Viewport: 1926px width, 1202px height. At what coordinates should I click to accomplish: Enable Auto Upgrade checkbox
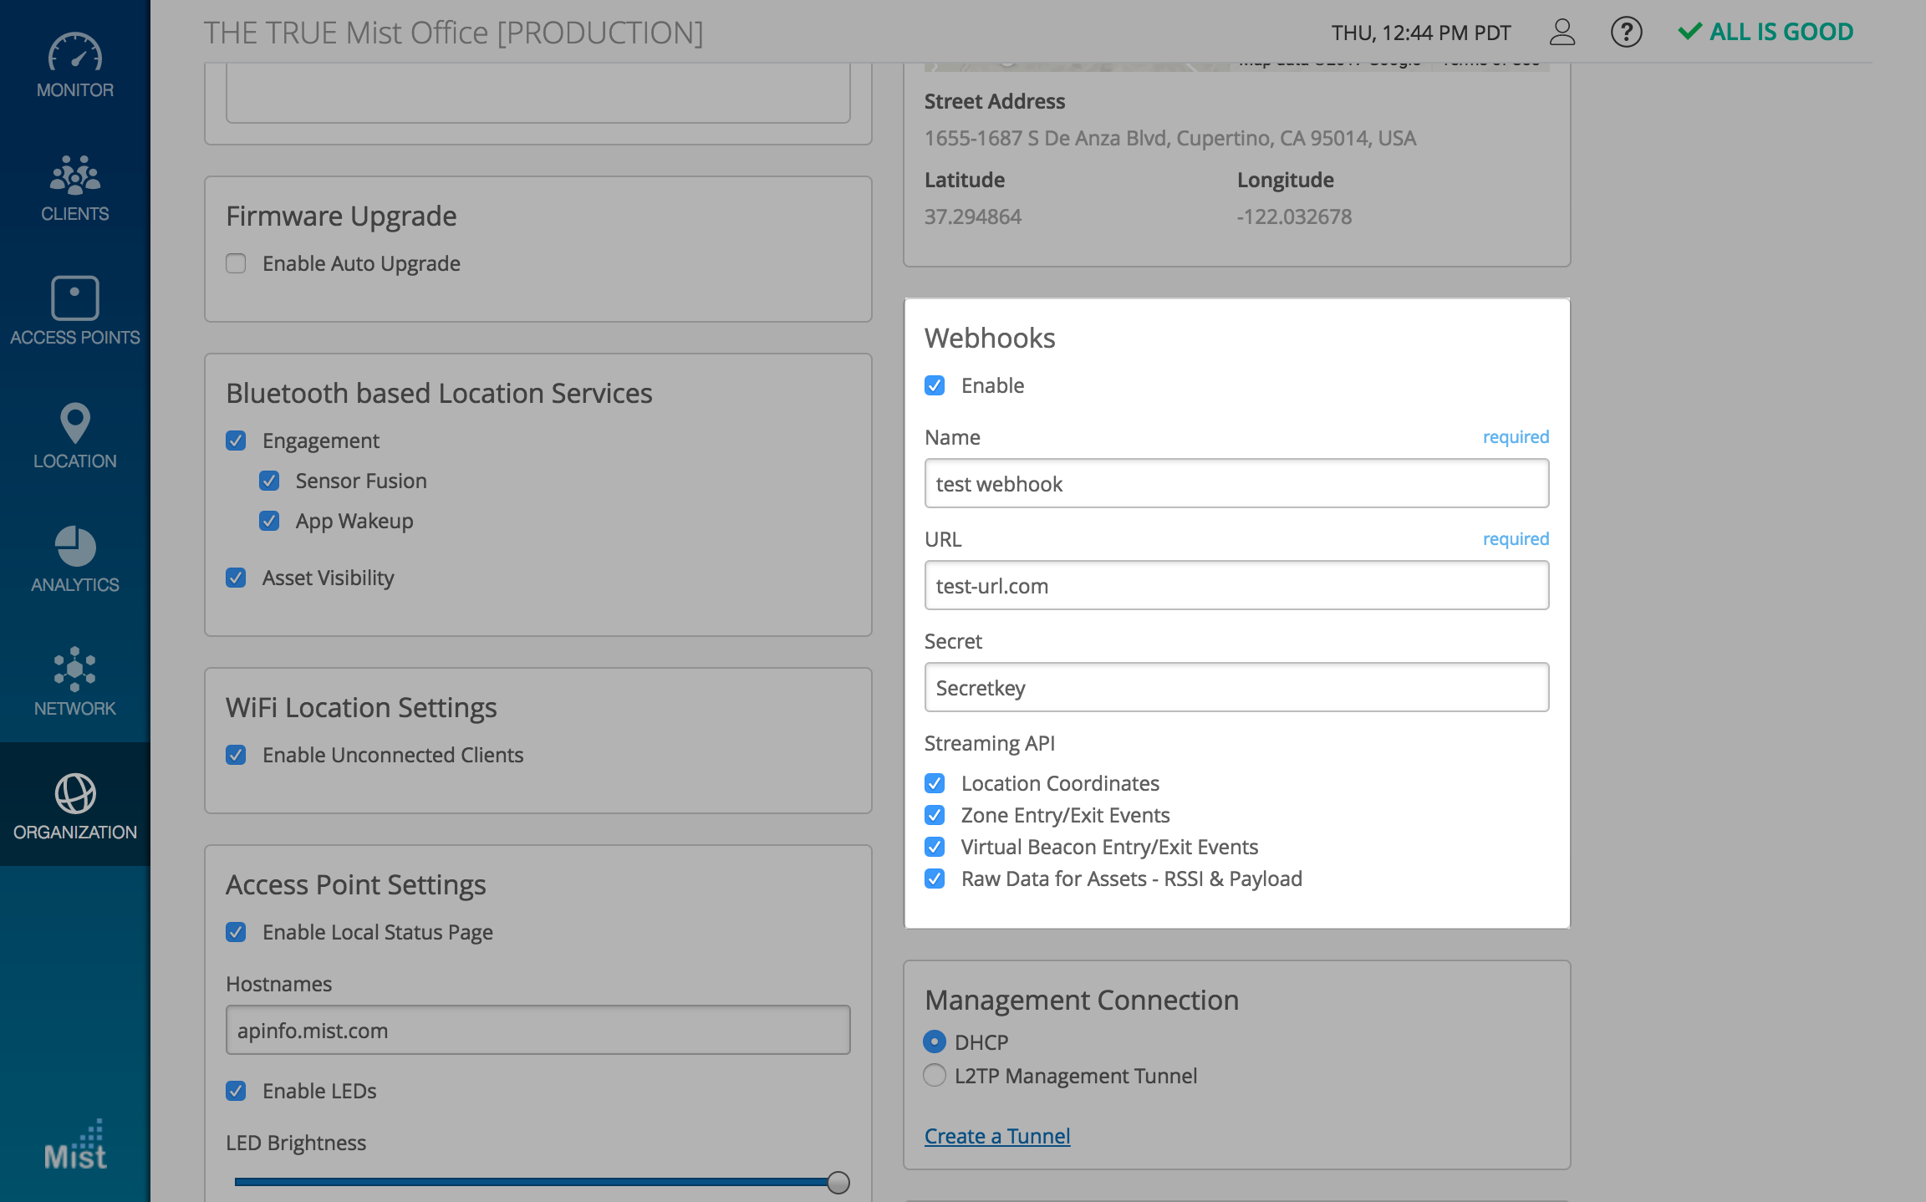236,263
